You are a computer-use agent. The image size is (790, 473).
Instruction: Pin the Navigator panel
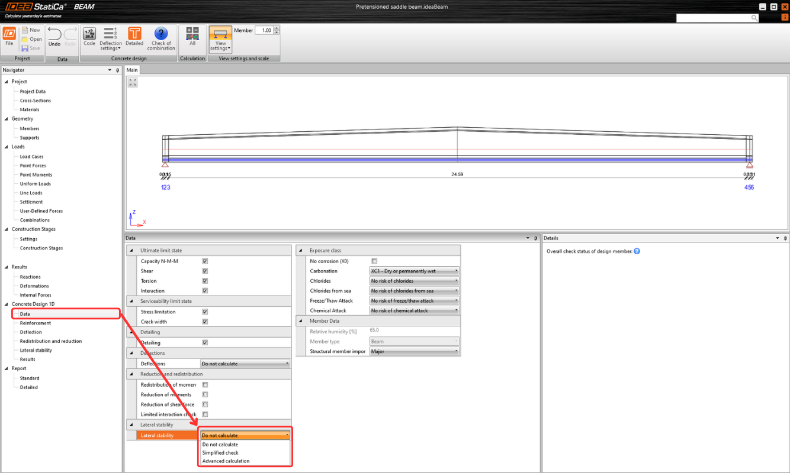(x=117, y=70)
